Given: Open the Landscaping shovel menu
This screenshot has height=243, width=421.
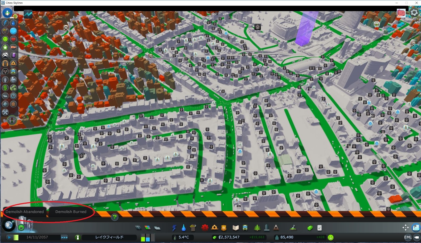Looking at the screenshot, I should click(x=293, y=228).
